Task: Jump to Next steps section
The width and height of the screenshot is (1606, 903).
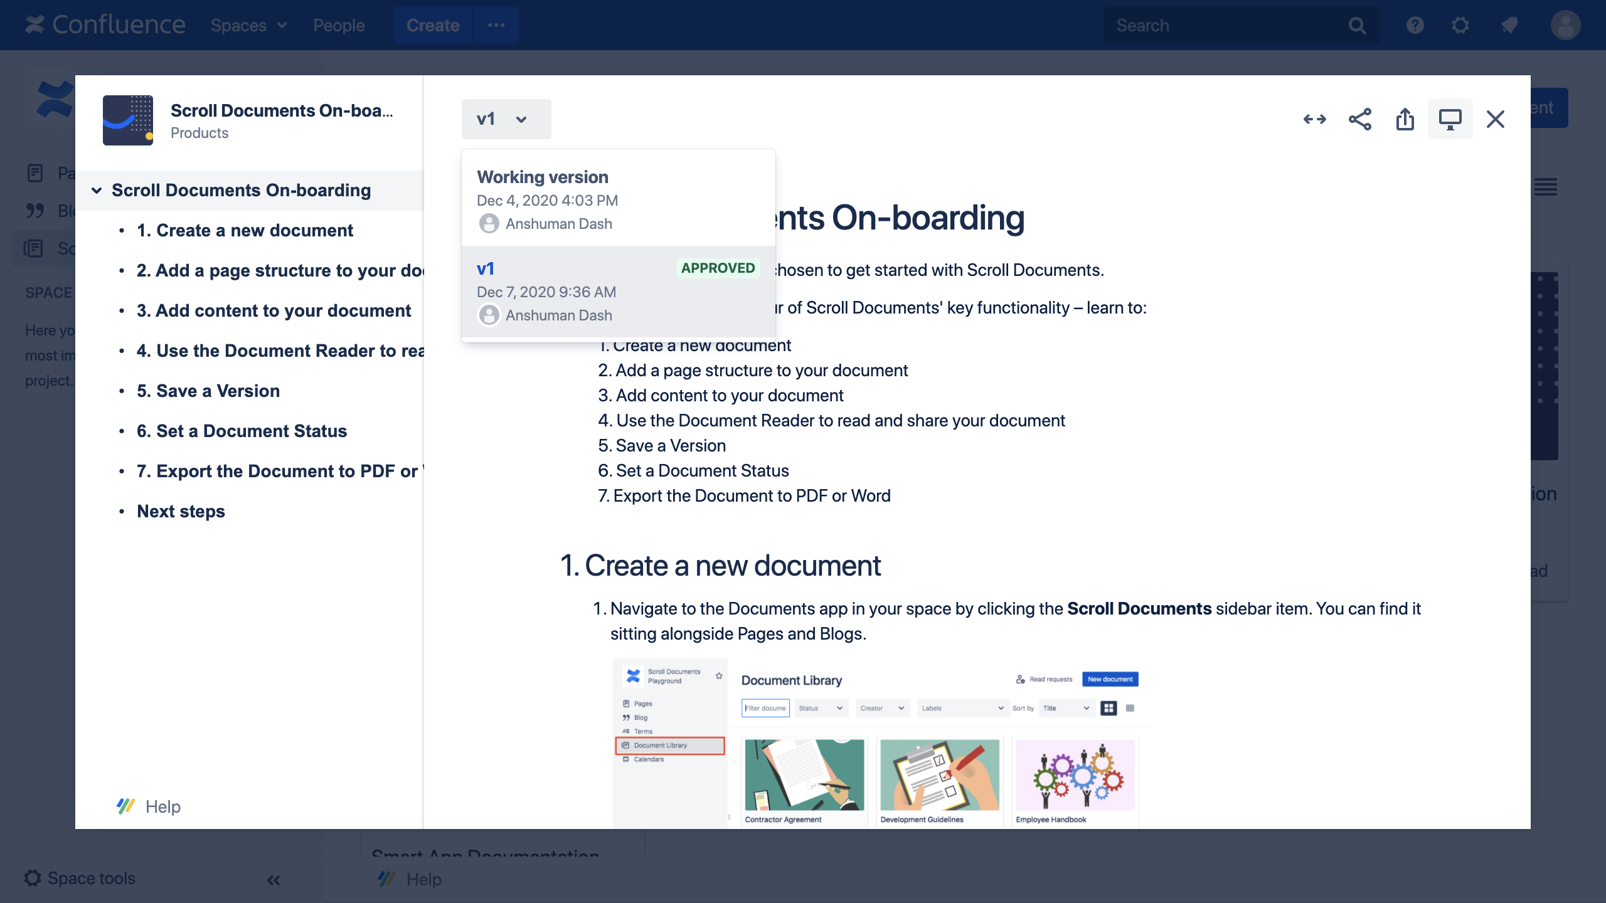Action: (181, 511)
